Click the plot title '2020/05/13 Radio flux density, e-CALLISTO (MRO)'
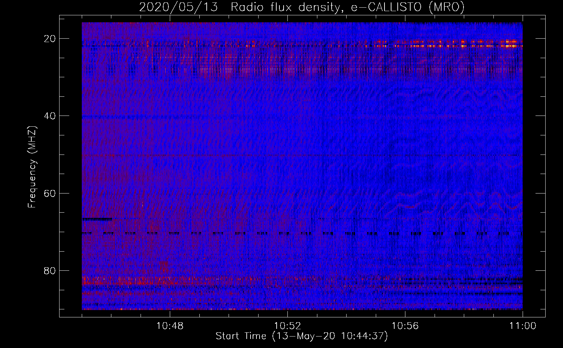This screenshot has width=563, height=348. pyautogui.click(x=302, y=7)
